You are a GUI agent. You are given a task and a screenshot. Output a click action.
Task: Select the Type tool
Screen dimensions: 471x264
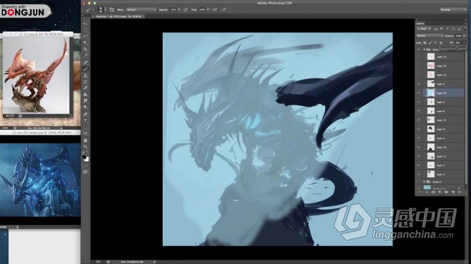pyautogui.click(x=85, y=121)
